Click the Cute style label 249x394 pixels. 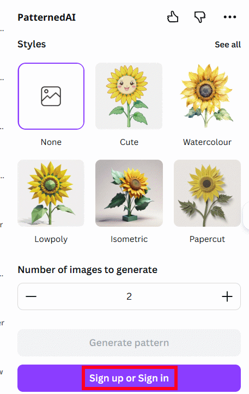click(x=129, y=142)
